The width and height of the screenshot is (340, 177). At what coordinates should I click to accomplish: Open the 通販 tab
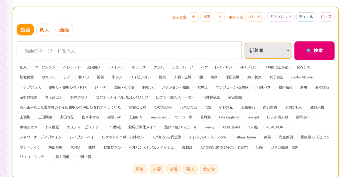pos(64,30)
